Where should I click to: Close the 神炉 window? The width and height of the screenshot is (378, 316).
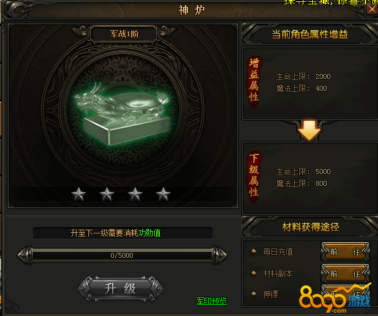[372, 9]
